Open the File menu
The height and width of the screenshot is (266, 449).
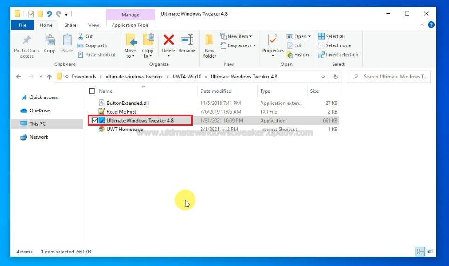22,25
